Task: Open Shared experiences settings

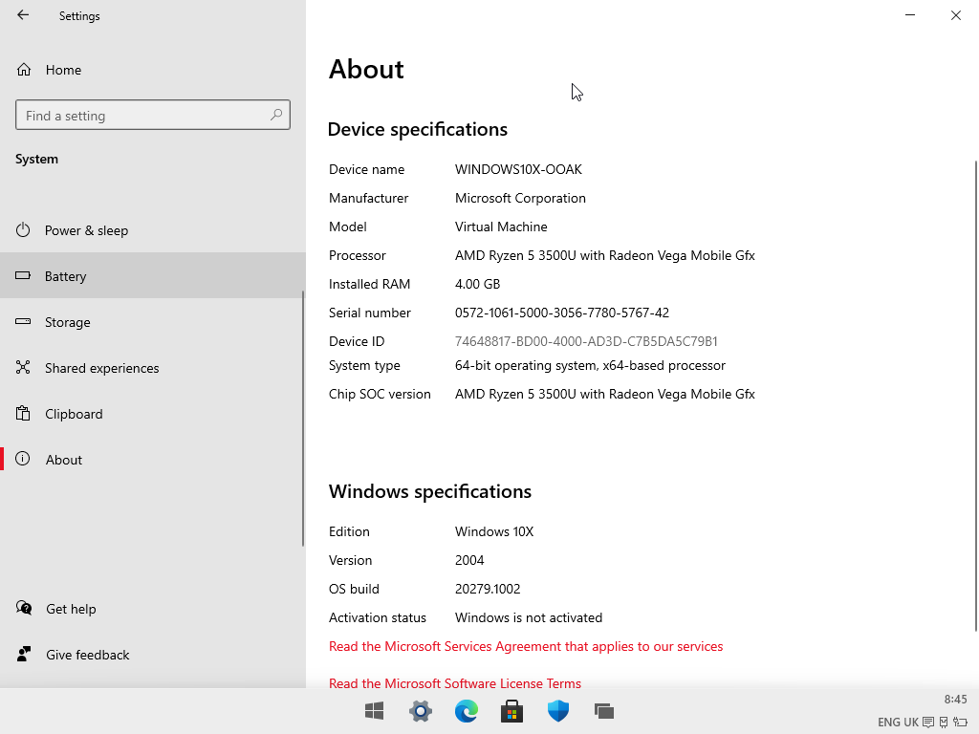Action: (x=153, y=368)
